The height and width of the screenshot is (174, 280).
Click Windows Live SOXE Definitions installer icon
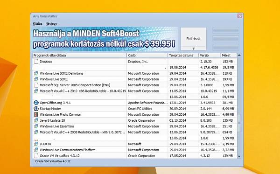click(36, 73)
